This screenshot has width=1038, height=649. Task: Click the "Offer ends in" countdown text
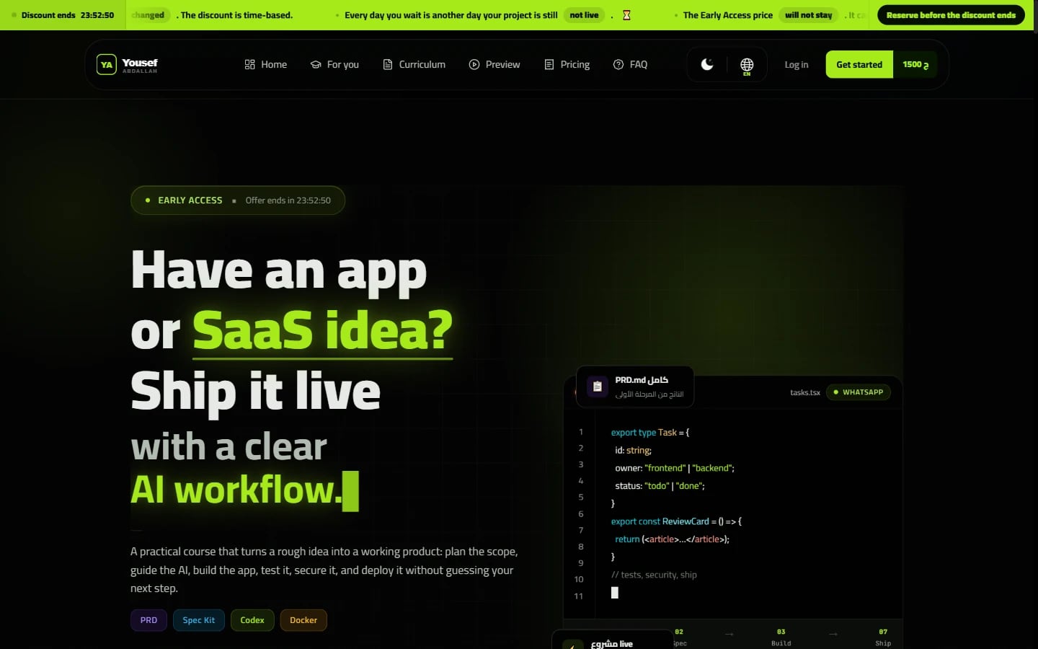(x=288, y=200)
